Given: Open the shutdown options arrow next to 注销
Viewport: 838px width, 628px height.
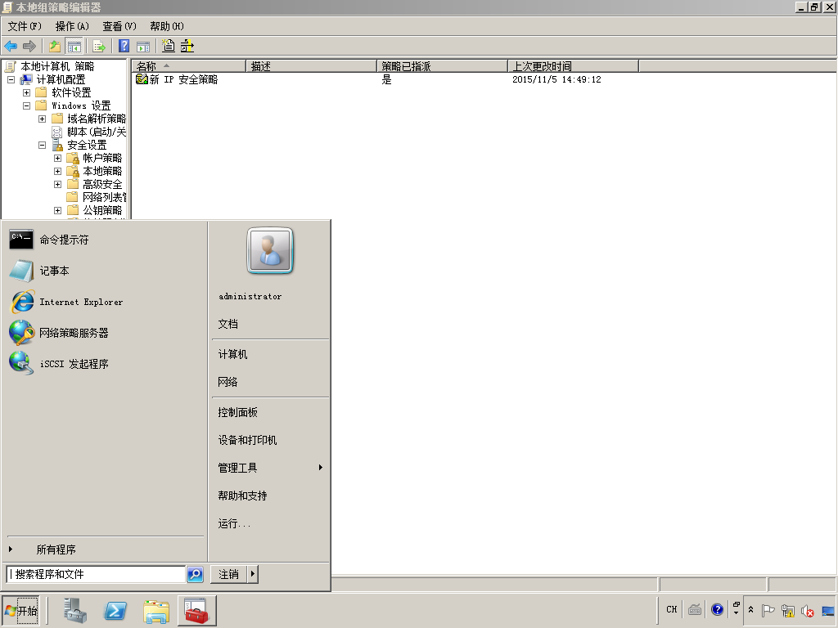Looking at the screenshot, I should pos(253,575).
